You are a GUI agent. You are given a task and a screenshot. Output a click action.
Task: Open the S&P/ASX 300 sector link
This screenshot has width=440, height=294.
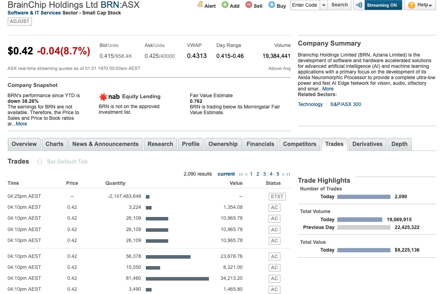(x=345, y=104)
